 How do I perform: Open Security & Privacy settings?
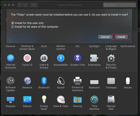(111, 58)
